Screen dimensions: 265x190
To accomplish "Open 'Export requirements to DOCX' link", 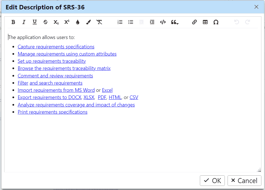I will (50, 97).
